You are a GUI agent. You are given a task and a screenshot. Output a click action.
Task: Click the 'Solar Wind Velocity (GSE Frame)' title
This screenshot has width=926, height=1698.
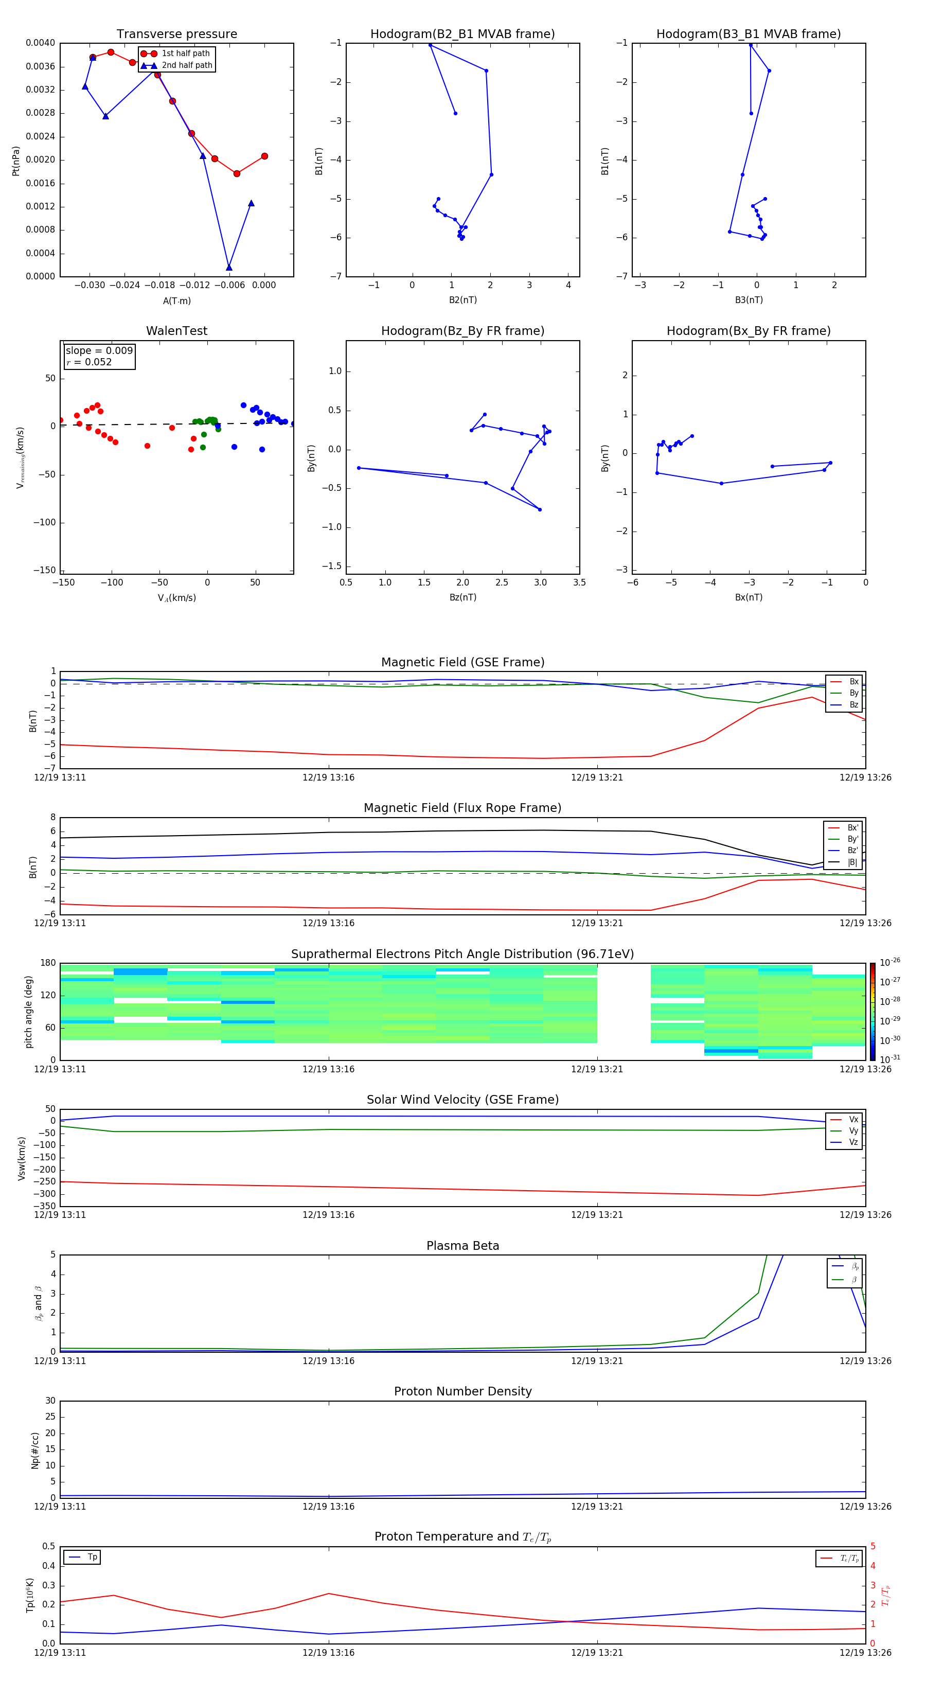coord(462,1100)
